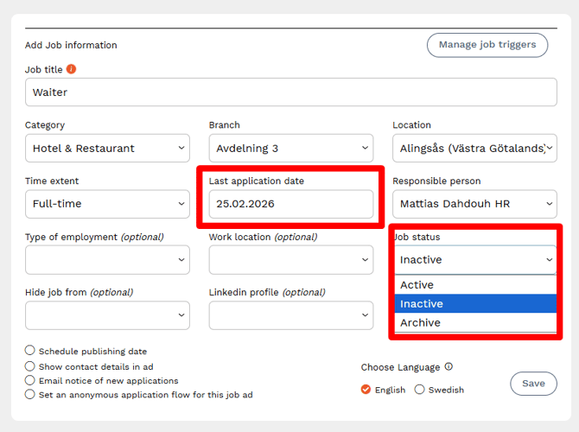Open the Linkedin profile dropdown

click(x=291, y=315)
